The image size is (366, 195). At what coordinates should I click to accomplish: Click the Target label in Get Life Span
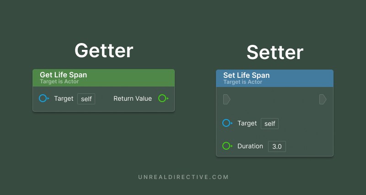(64, 98)
